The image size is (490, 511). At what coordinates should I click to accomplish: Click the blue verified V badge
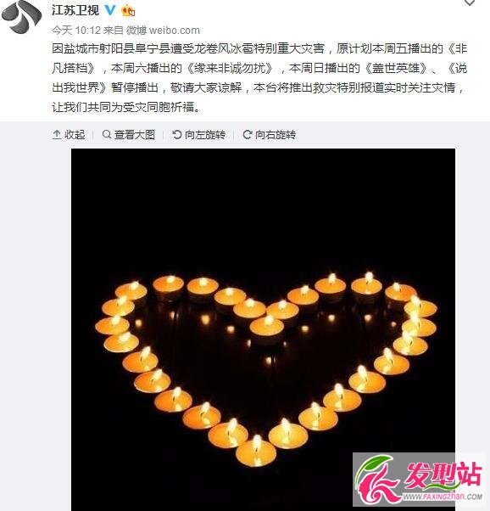click(x=110, y=10)
